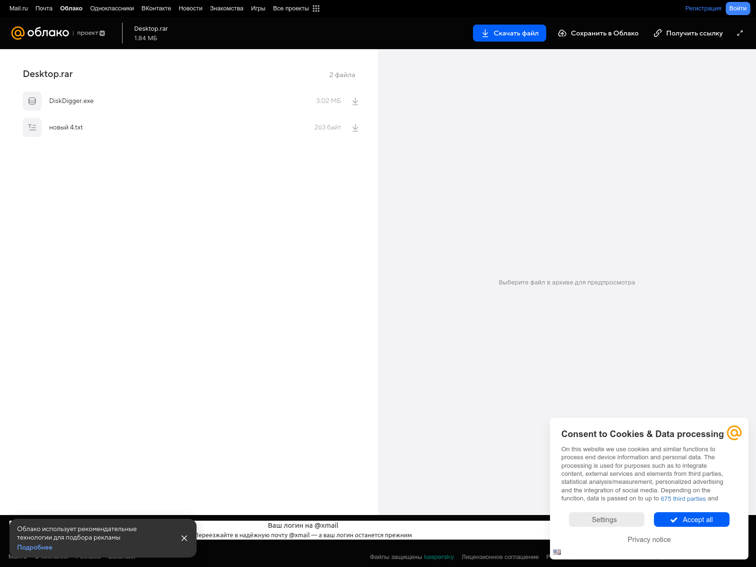Viewport: 756px width, 567px height.
Task: Open the kaspersky link in footer
Action: pyautogui.click(x=439, y=557)
